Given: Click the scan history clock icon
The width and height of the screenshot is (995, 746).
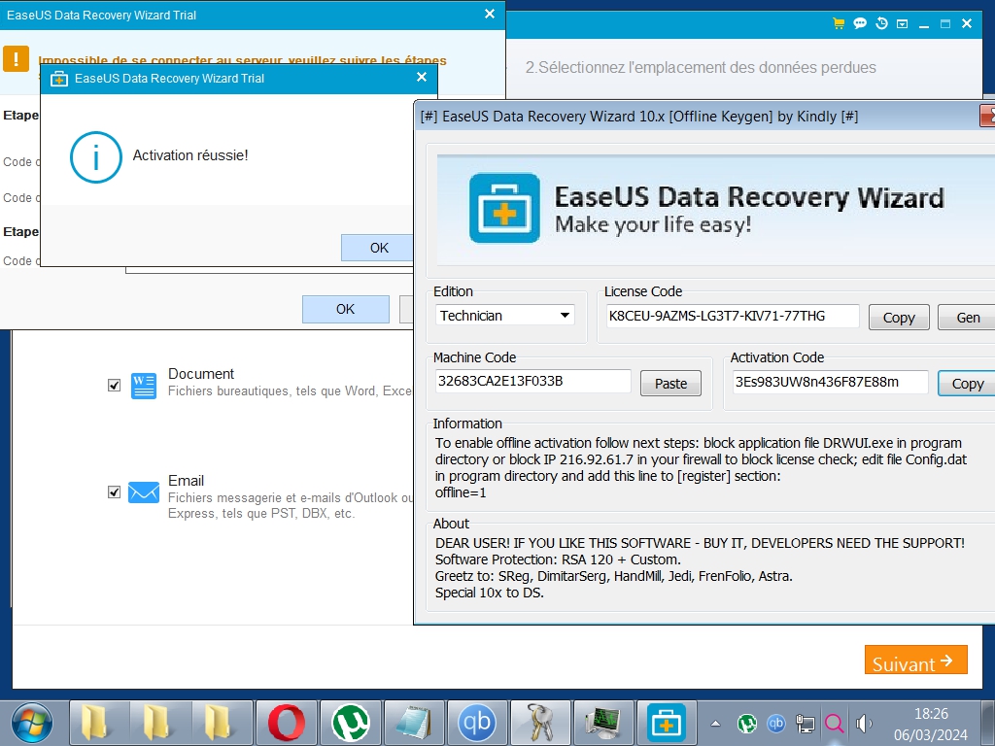Looking at the screenshot, I should (x=881, y=23).
